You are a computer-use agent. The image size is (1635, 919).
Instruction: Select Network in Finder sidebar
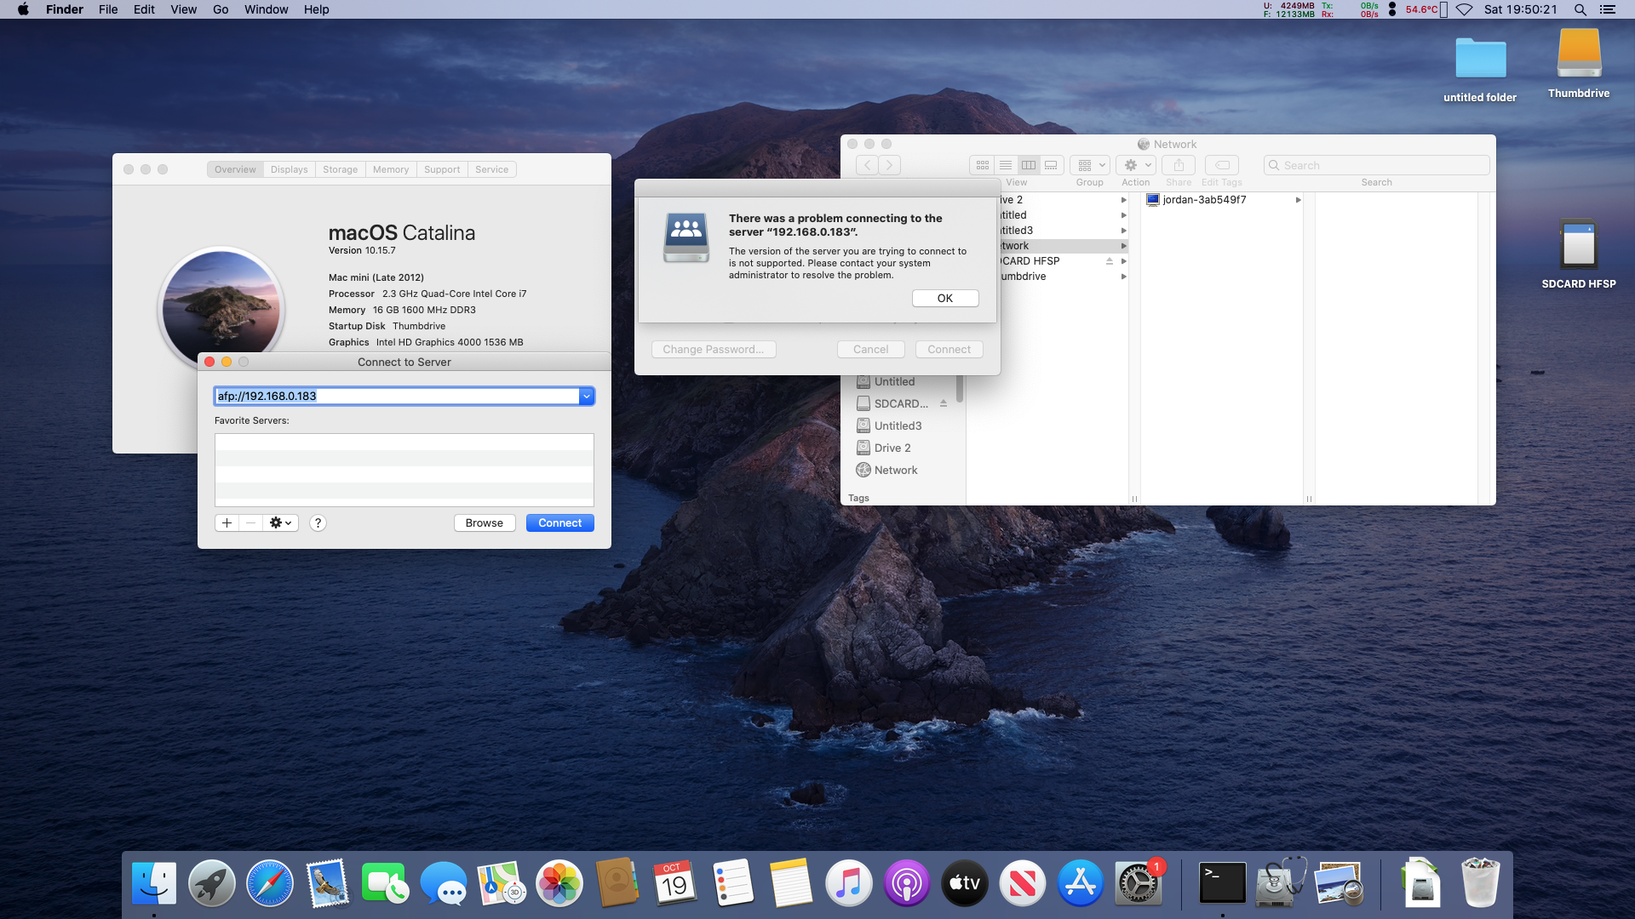click(x=896, y=470)
